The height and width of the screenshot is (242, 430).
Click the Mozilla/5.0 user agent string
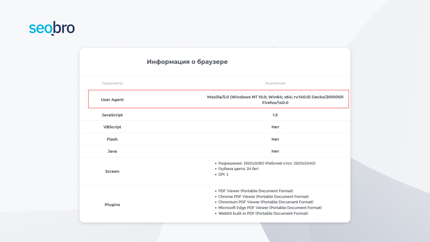pyautogui.click(x=275, y=100)
